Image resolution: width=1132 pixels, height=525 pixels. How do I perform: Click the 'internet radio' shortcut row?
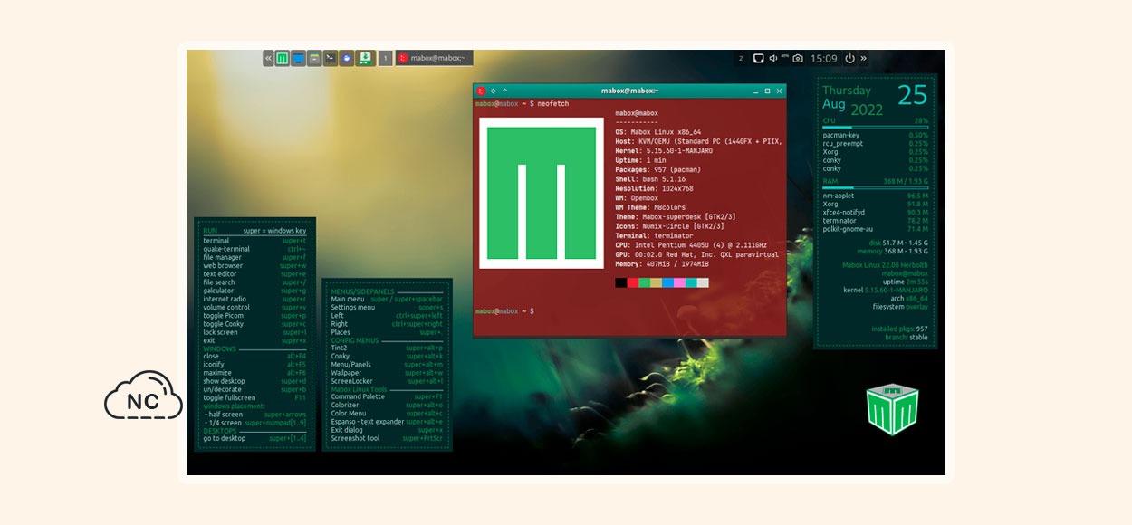254,299
